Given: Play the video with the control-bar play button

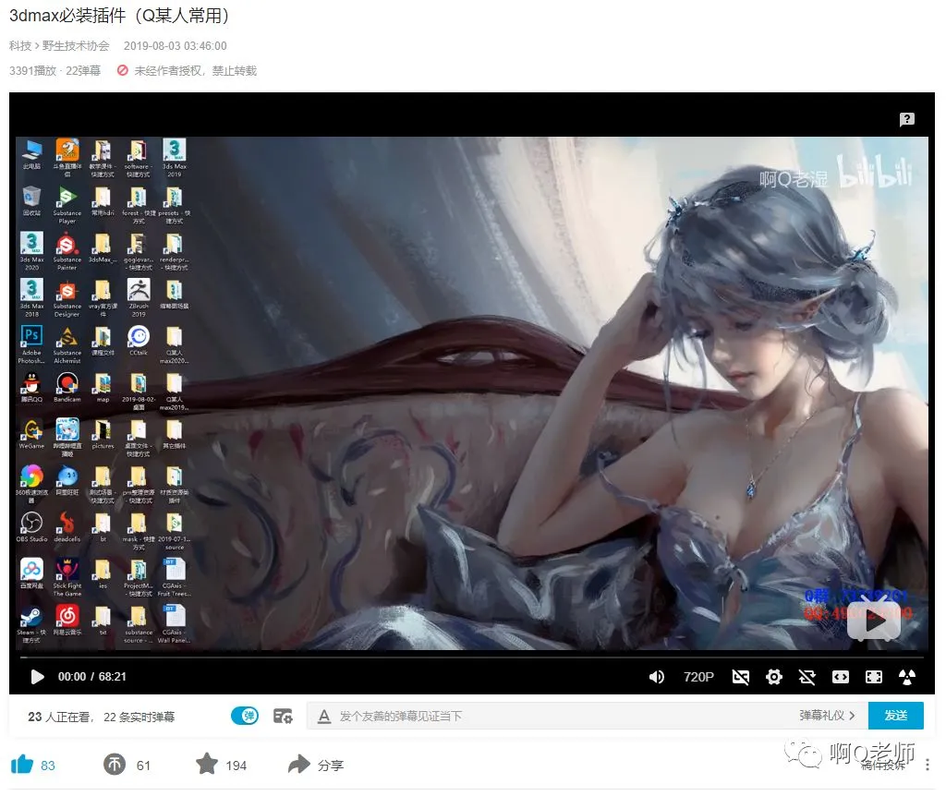Looking at the screenshot, I should [37, 677].
